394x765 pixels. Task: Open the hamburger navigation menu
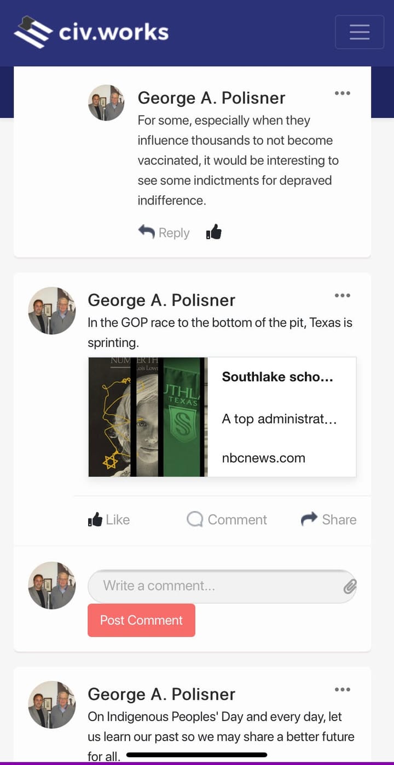pos(359,32)
